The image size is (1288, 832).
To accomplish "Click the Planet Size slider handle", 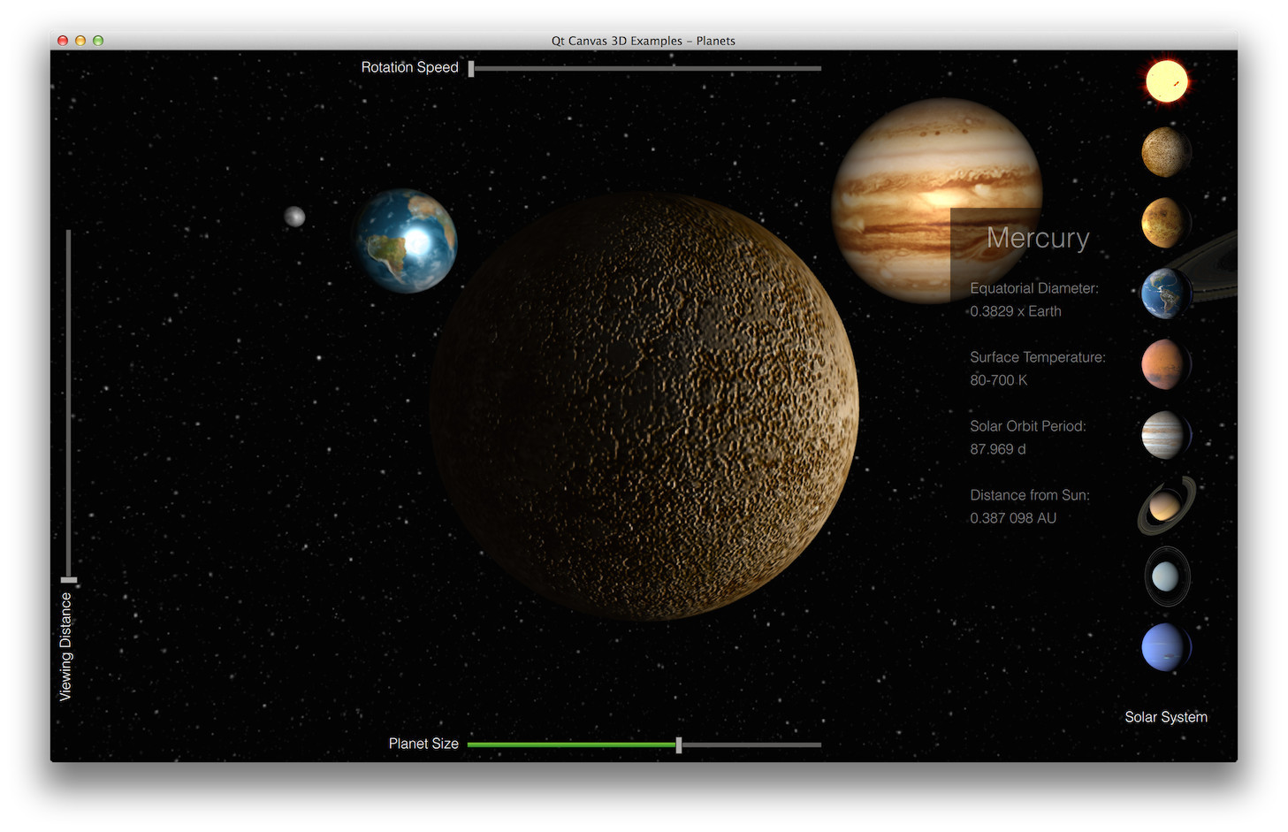I will pos(678,744).
